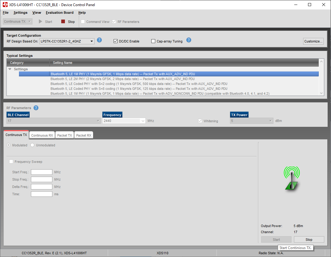331x257 pixels.
Task: Select the Coded PHY S=2 coding setting
Action: tap(139, 84)
